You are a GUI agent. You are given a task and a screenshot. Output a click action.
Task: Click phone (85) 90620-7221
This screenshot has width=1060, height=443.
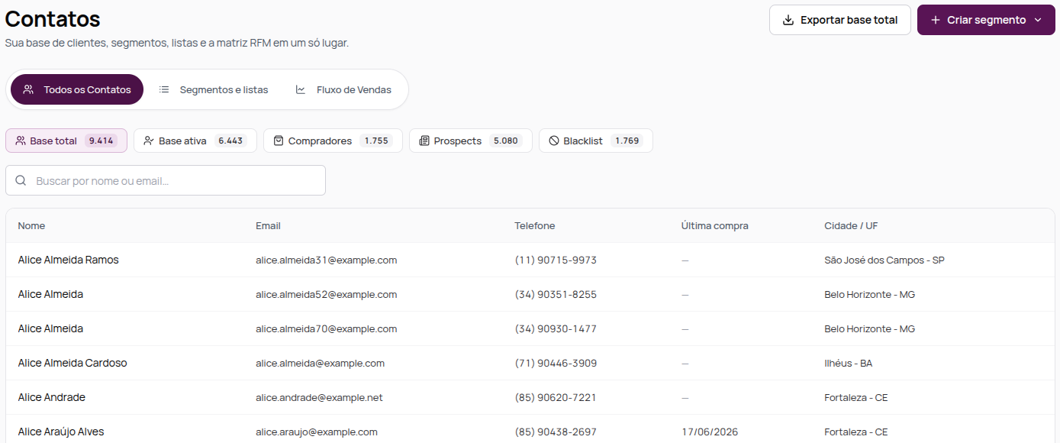(556, 397)
